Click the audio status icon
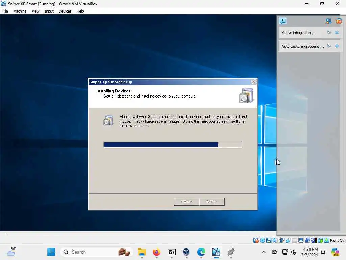 pyautogui.click(x=275, y=240)
